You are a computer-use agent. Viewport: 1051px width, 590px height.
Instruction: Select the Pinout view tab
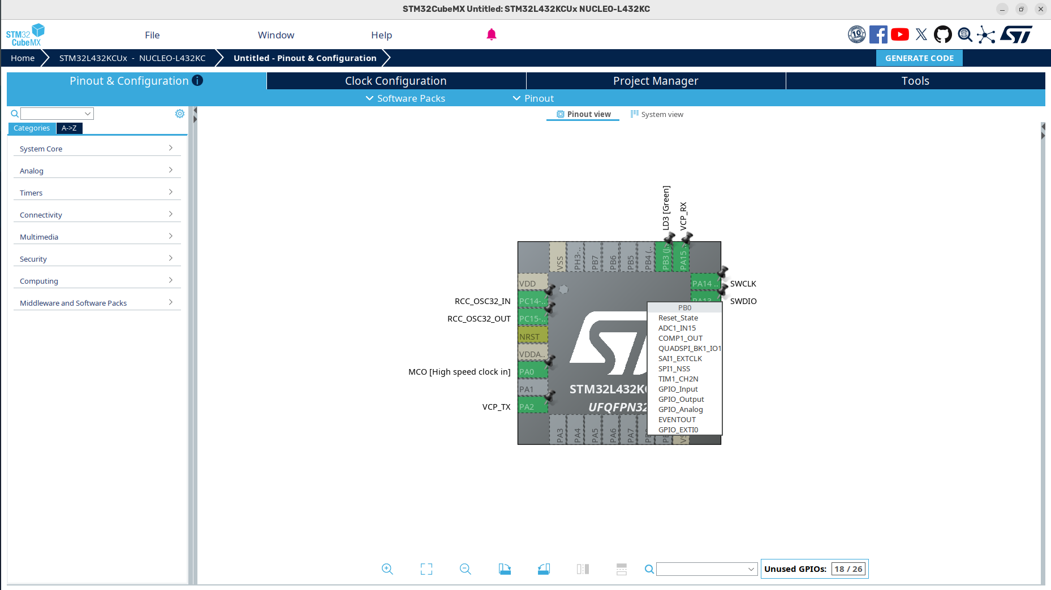[583, 114]
